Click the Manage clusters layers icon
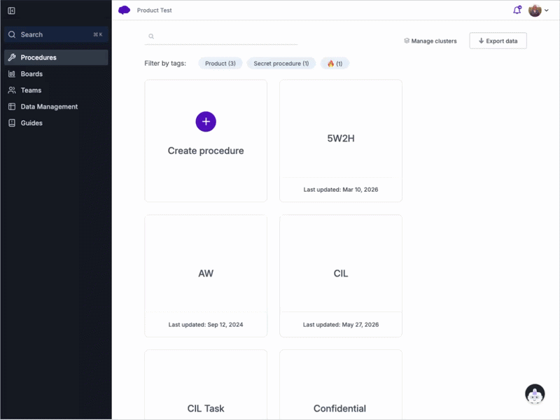Viewport: 560px width, 420px height. [x=407, y=41]
